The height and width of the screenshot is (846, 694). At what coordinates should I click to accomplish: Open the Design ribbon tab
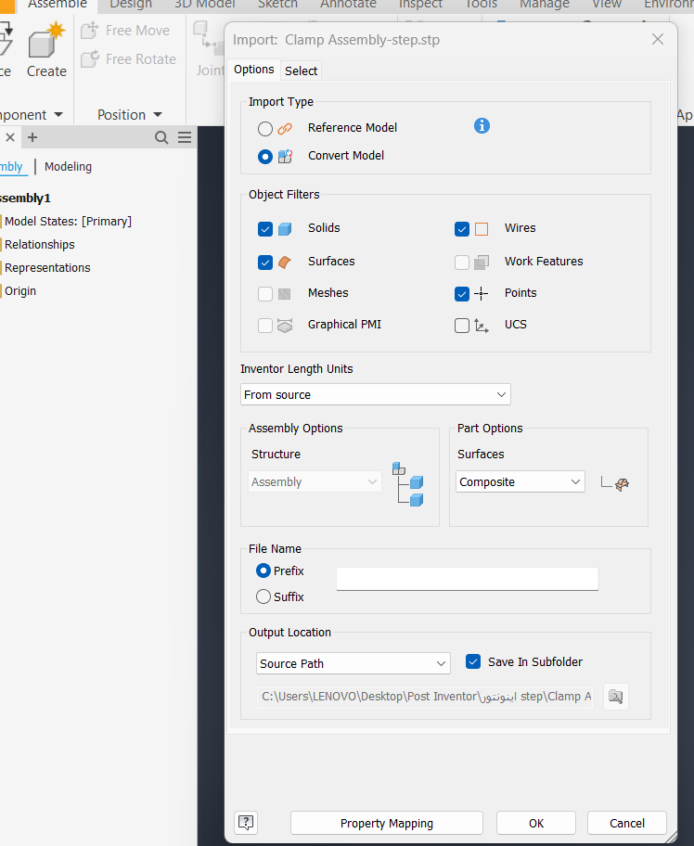(x=131, y=5)
